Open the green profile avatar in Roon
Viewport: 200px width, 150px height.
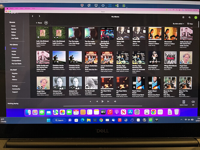click(196, 17)
